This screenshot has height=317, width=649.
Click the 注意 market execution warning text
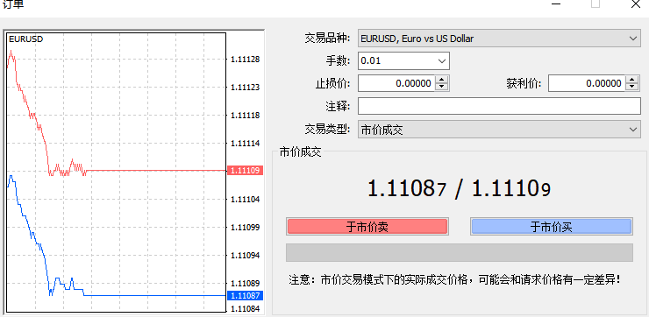coord(455,280)
